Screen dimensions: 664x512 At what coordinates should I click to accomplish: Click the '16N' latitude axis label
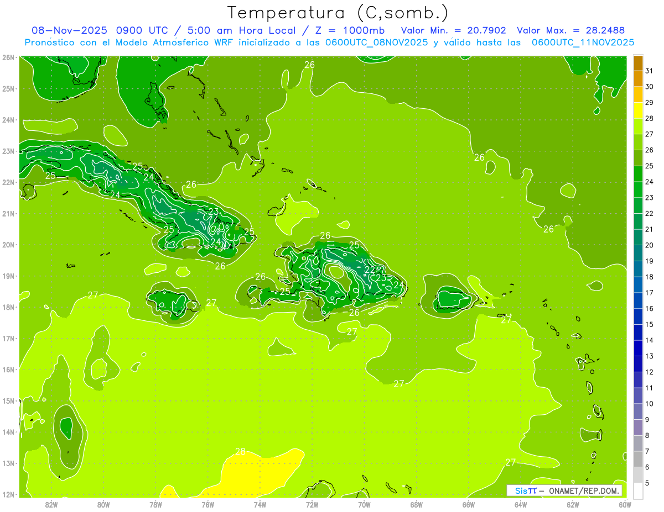(x=8, y=370)
